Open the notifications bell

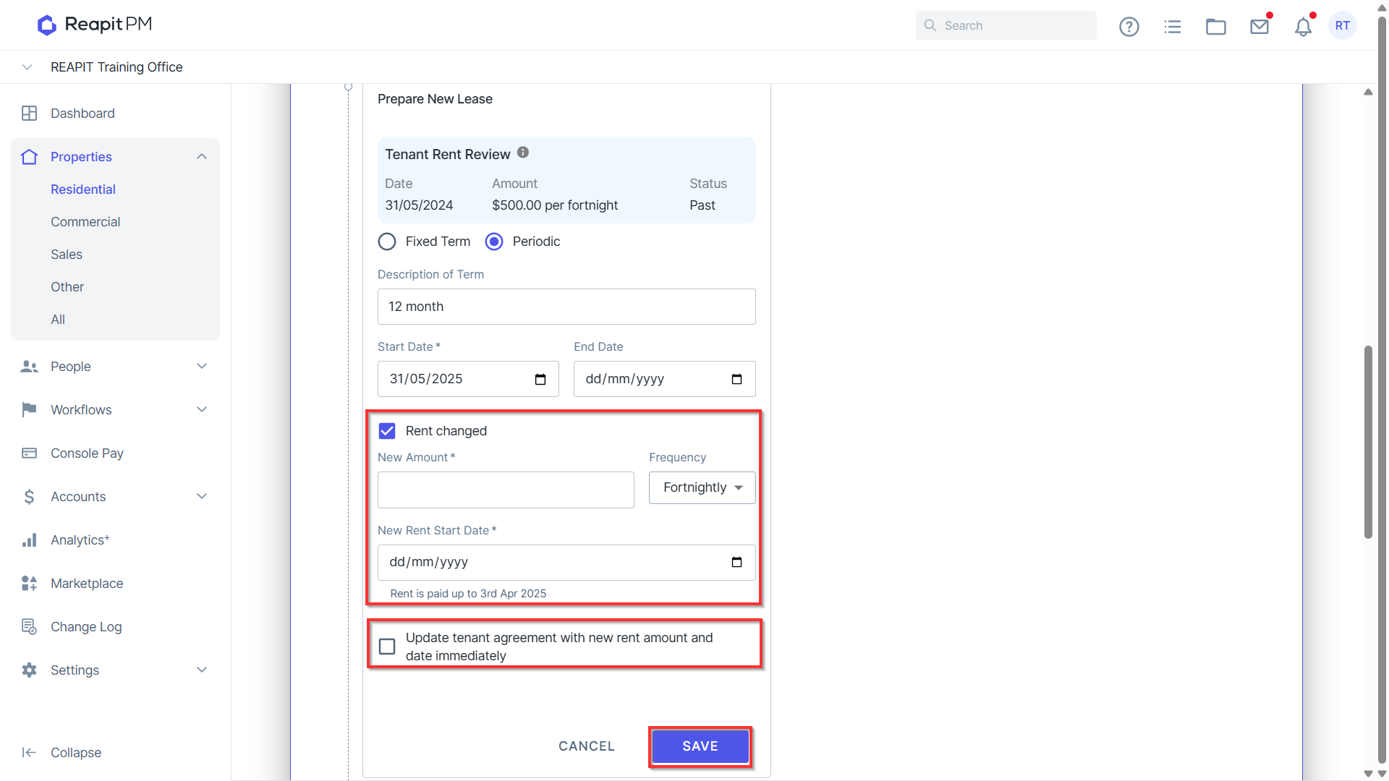(1303, 27)
